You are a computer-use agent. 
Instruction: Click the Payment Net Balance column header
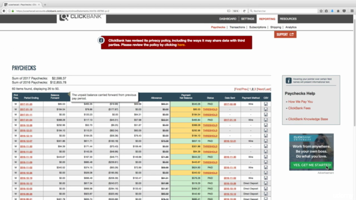tap(186, 97)
